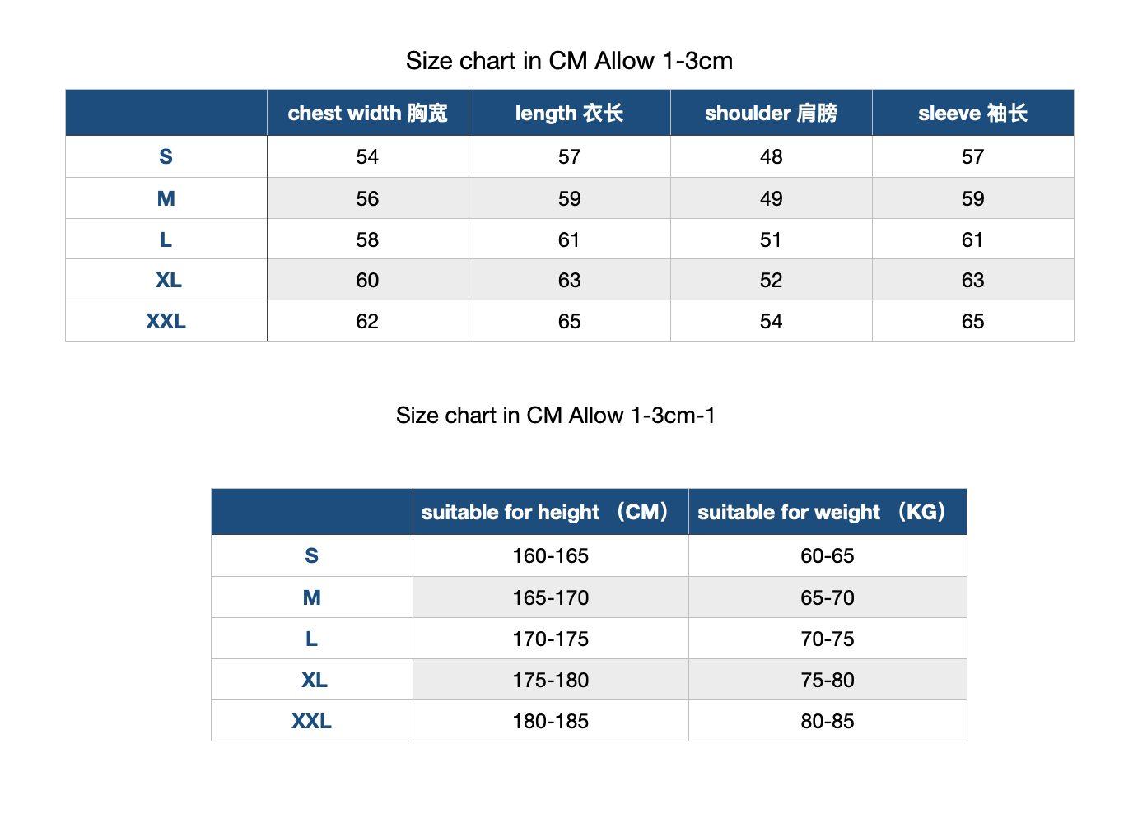Click the "length 衣长" header cell
The height and width of the screenshot is (818, 1133).
(x=569, y=113)
